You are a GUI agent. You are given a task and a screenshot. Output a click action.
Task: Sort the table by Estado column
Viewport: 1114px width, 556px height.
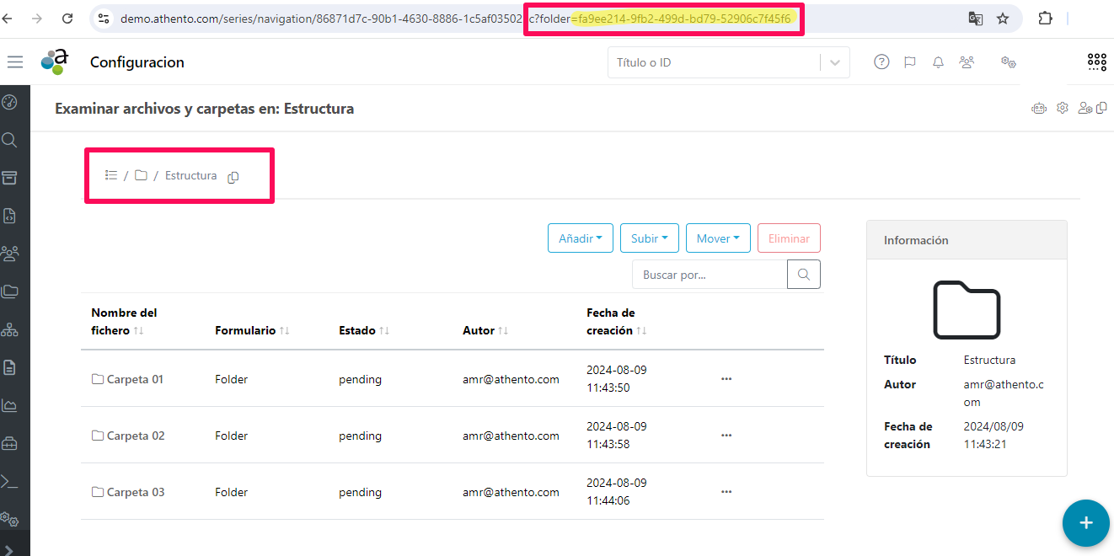coord(384,331)
